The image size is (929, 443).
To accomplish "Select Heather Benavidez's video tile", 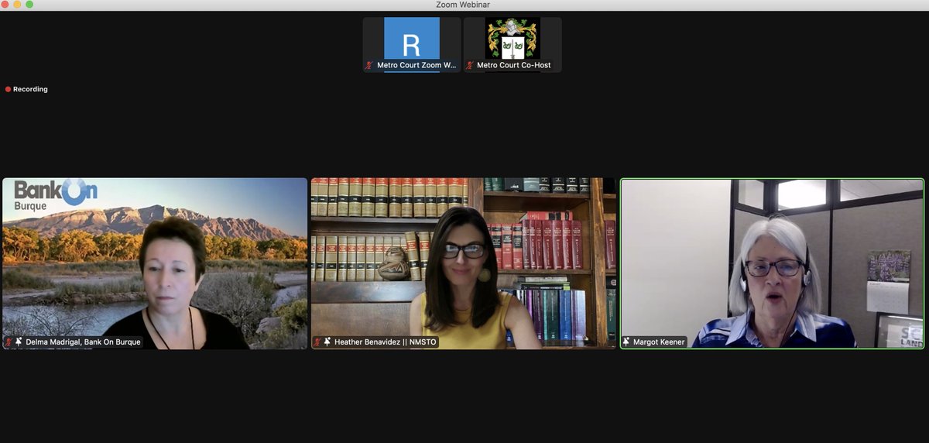I will pos(464,264).
